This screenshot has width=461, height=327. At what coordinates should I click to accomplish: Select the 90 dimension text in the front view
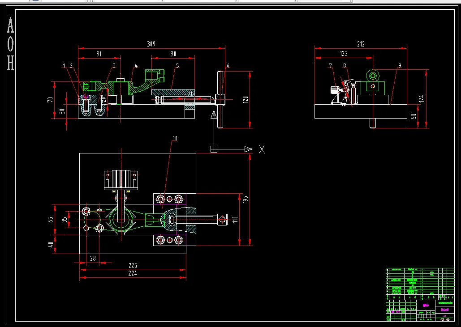[x=173, y=54]
